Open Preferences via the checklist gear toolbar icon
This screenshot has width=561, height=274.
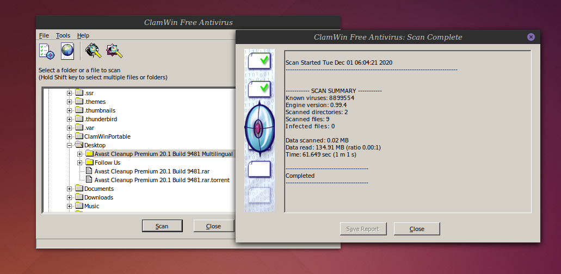click(x=47, y=51)
